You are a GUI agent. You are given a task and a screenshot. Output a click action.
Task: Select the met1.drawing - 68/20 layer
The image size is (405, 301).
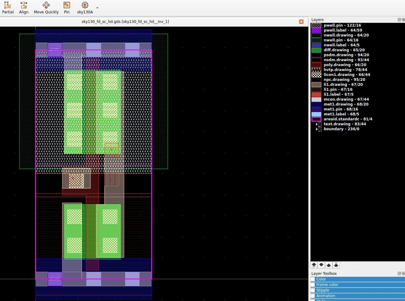[346, 104]
